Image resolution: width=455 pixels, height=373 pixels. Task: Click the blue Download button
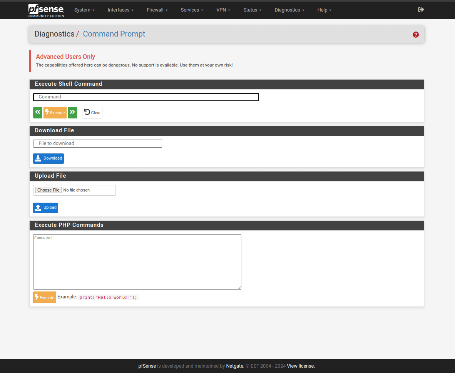(x=49, y=158)
